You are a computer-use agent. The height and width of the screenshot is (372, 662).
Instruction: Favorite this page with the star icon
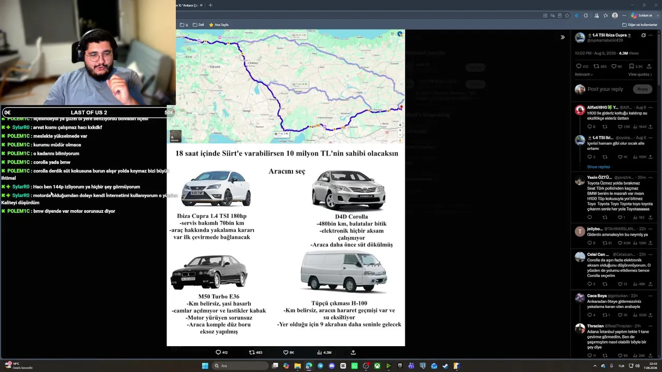[x=567, y=16]
